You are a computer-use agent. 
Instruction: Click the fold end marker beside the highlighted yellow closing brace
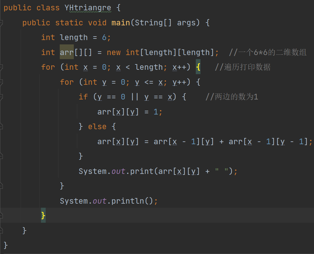1,216
